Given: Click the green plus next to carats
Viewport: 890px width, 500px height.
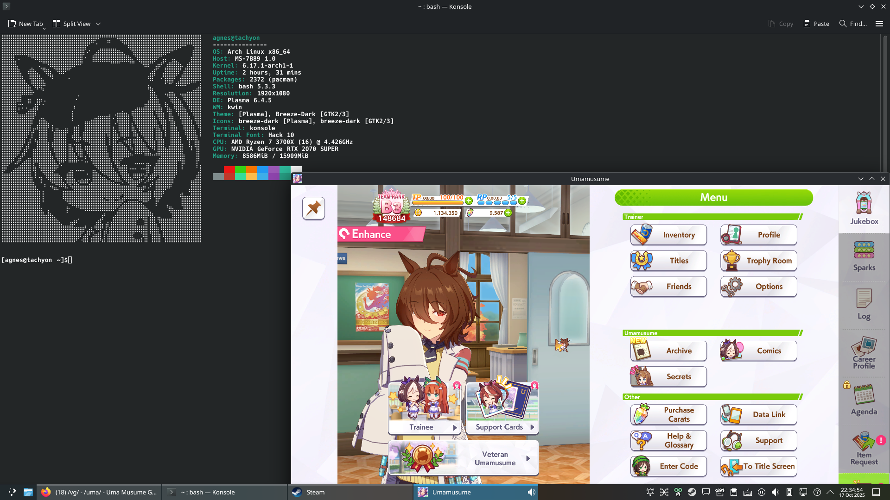Looking at the screenshot, I should [x=508, y=213].
